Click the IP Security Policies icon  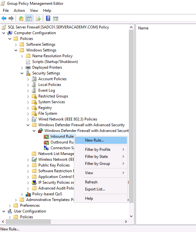34,182
